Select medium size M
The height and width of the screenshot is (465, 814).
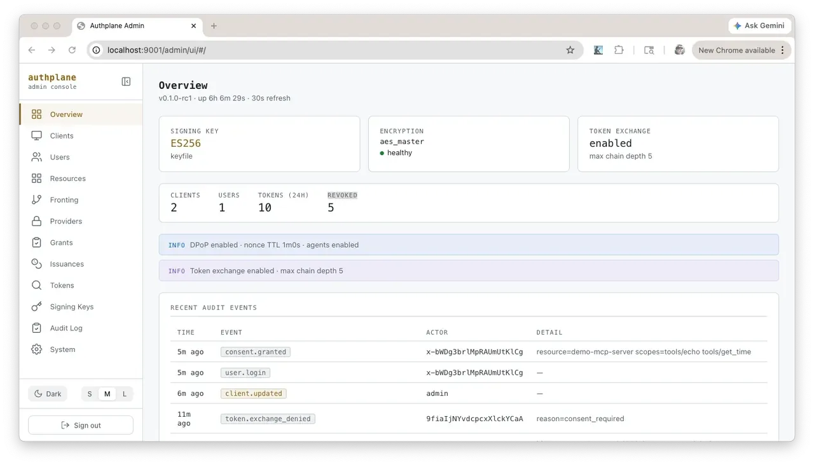(x=107, y=394)
